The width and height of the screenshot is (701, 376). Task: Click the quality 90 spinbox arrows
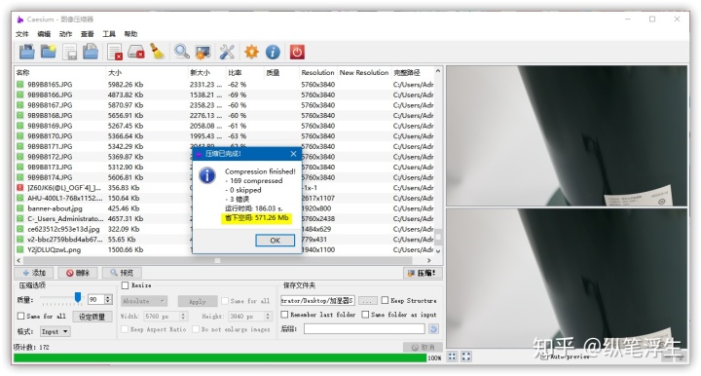point(108,300)
